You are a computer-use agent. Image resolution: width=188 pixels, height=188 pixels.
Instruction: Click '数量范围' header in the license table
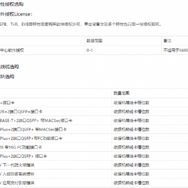[x=94, y=41]
